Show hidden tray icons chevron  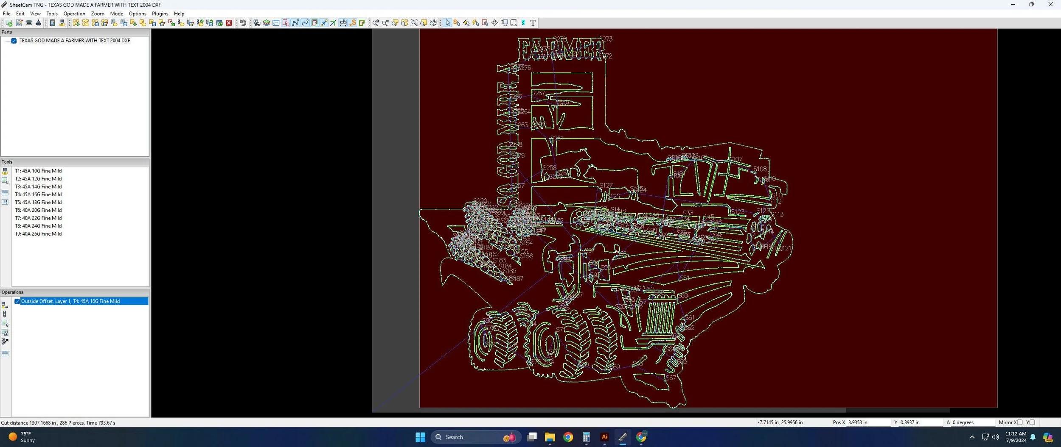(x=972, y=437)
